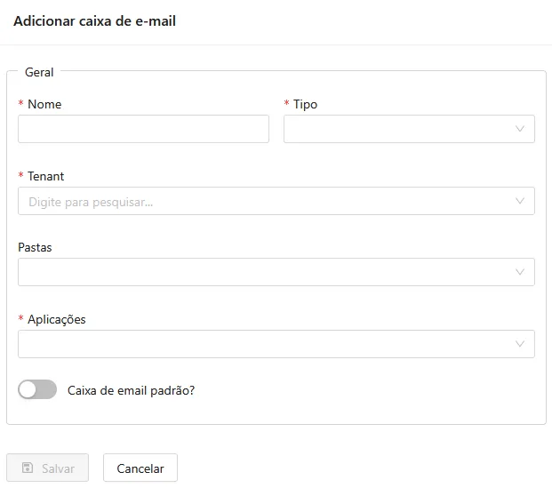Click the Salvar button

[47, 468]
